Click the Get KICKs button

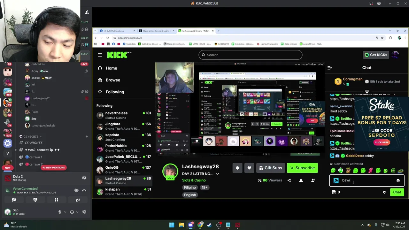coord(376,55)
